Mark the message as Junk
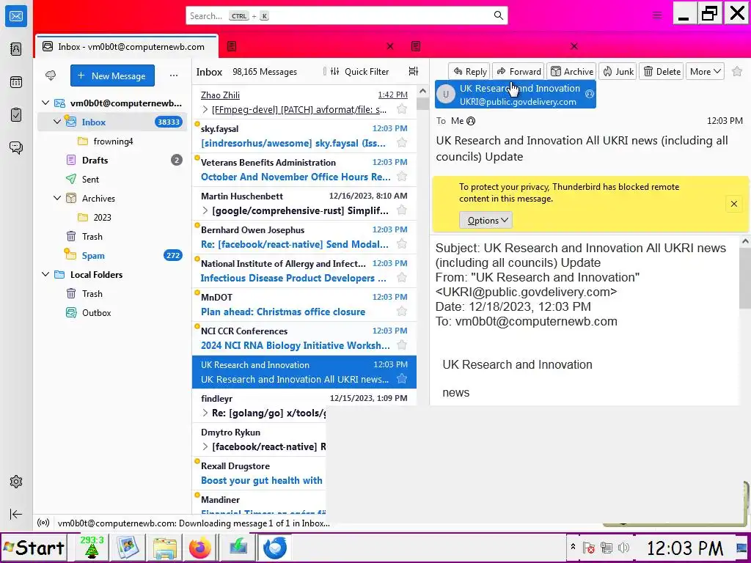This screenshot has width=751, height=563. coord(618,71)
